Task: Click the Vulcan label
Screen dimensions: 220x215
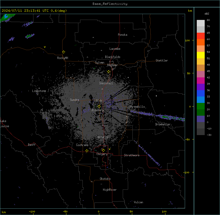Action: click(138, 202)
